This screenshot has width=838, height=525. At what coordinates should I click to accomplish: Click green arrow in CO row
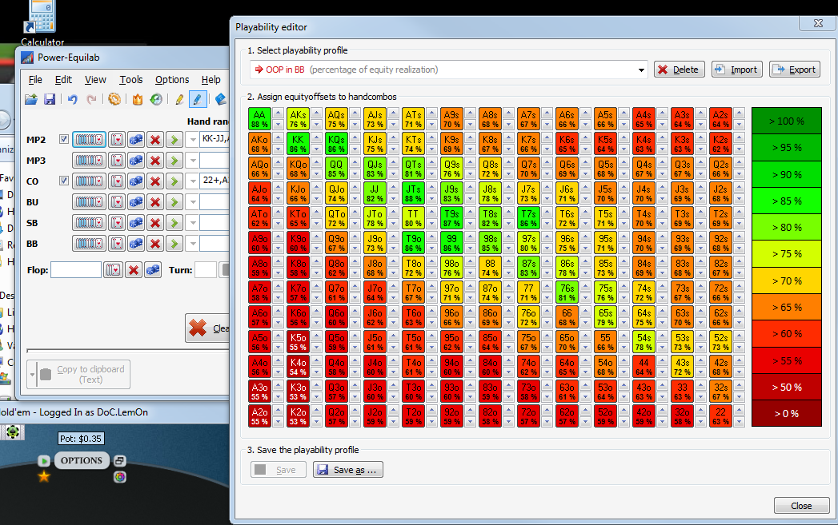click(x=174, y=181)
